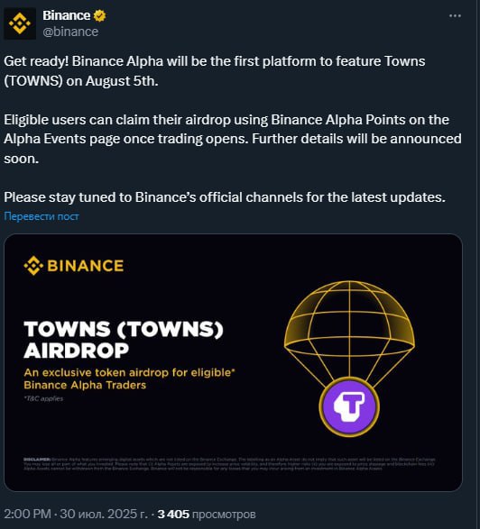Click the post text mentioning August 5th

pyautogui.click(x=215, y=71)
